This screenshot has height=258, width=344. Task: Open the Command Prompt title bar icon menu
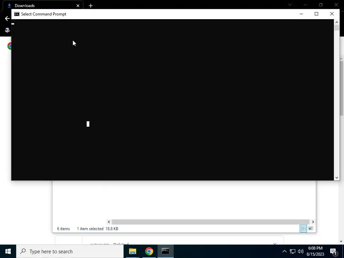(17, 14)
